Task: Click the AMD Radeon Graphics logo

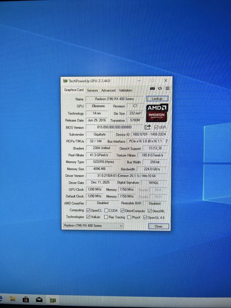Action: (157, 113)
